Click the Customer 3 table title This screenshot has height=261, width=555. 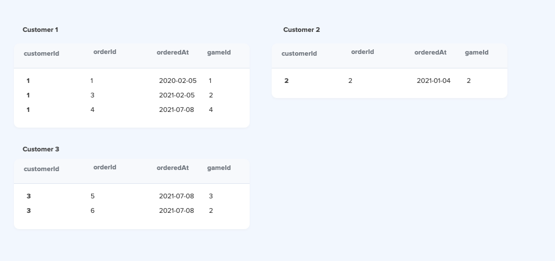(x=41, y=149)
